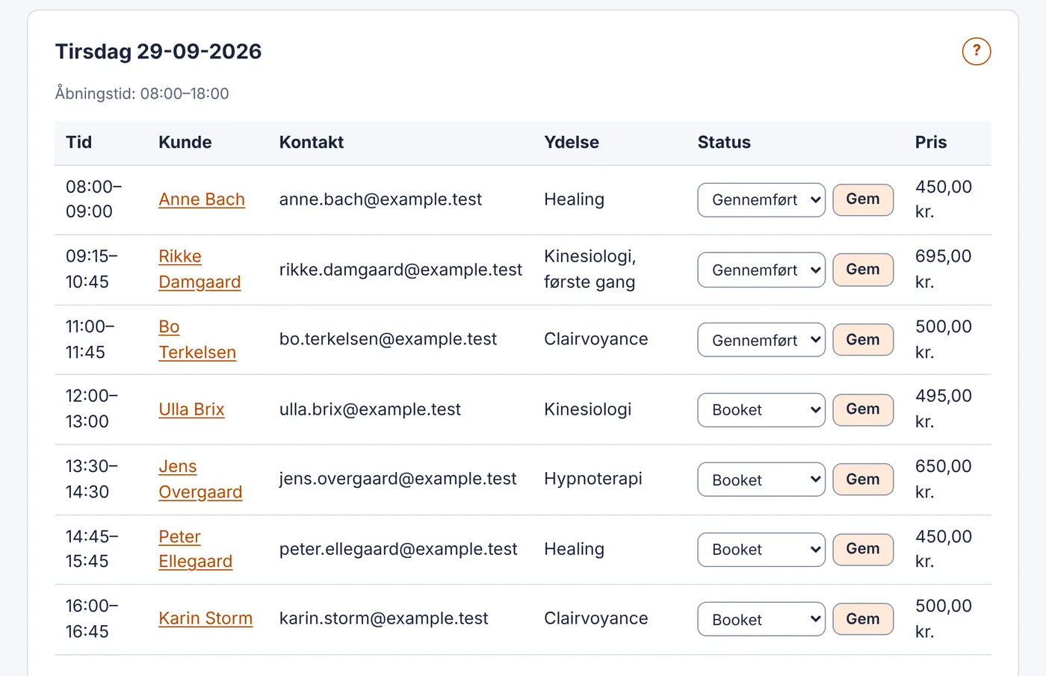Click the 650,00 kr. price
Screen dimensions: 1046x676
pos(944,479)
